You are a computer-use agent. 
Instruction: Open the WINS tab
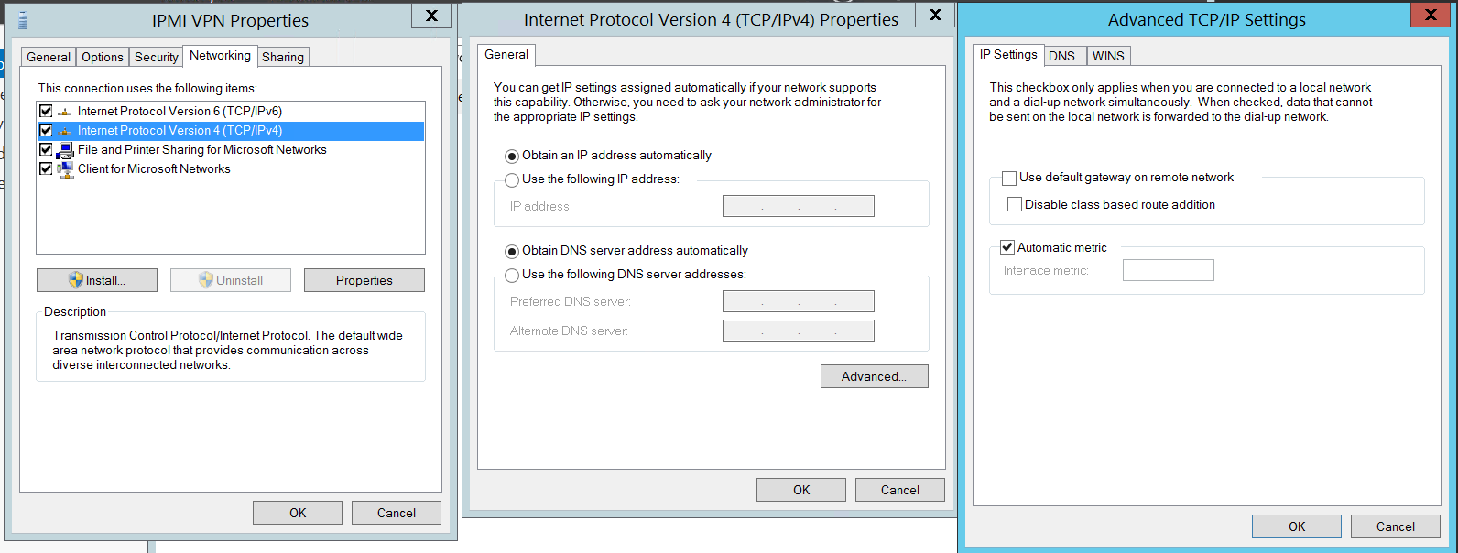point(1108,56)
